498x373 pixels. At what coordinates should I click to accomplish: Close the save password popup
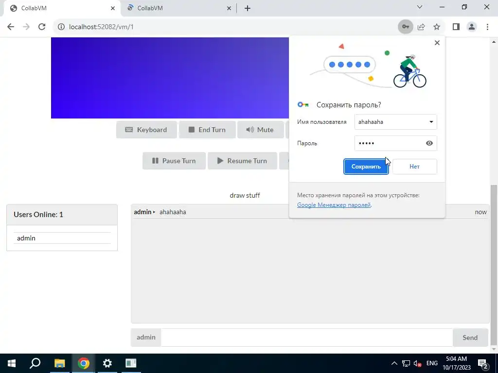(x=437, y=43)
